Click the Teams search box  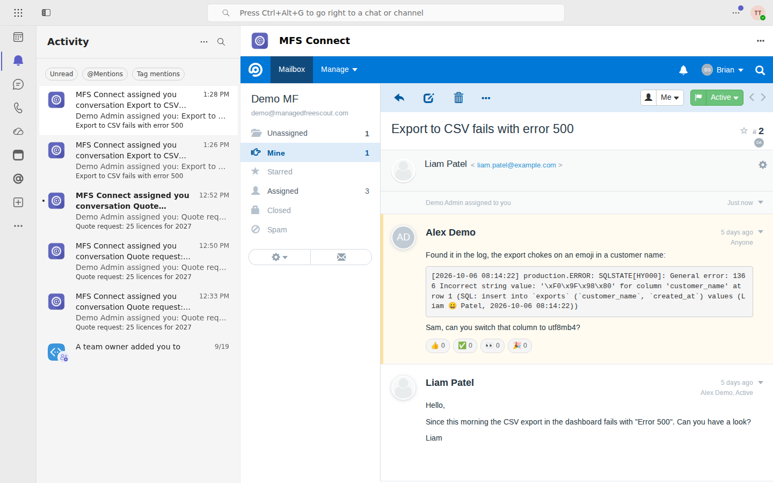click(386, 13)
